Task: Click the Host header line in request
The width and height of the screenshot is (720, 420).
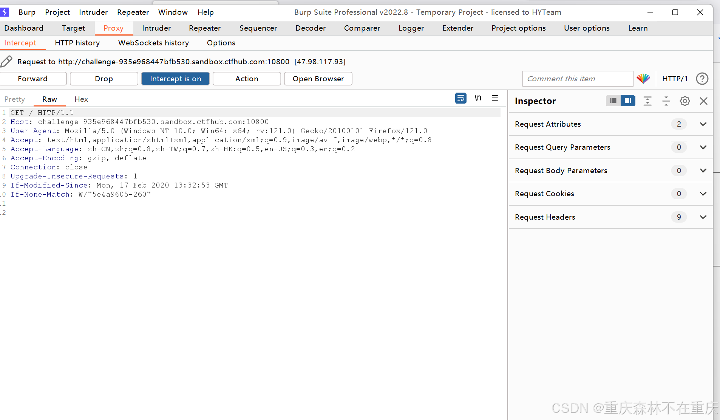Action: 139,122
